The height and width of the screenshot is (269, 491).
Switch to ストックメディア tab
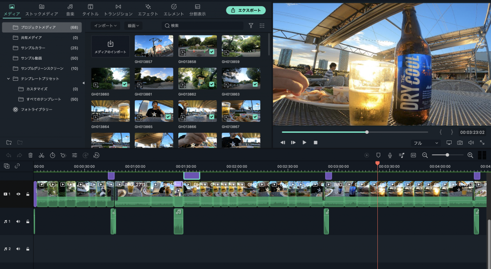(42, 10)
